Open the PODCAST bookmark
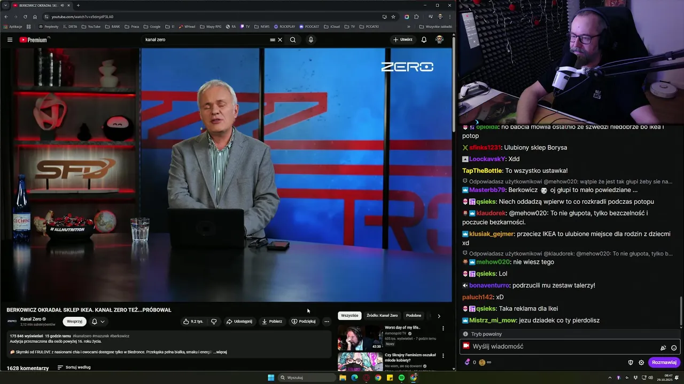Screen dimensions: 684x384 pos(309,27)
